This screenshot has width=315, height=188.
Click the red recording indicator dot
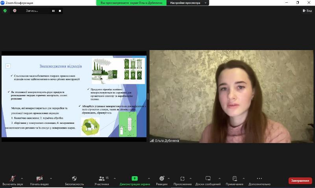point(15,11)
